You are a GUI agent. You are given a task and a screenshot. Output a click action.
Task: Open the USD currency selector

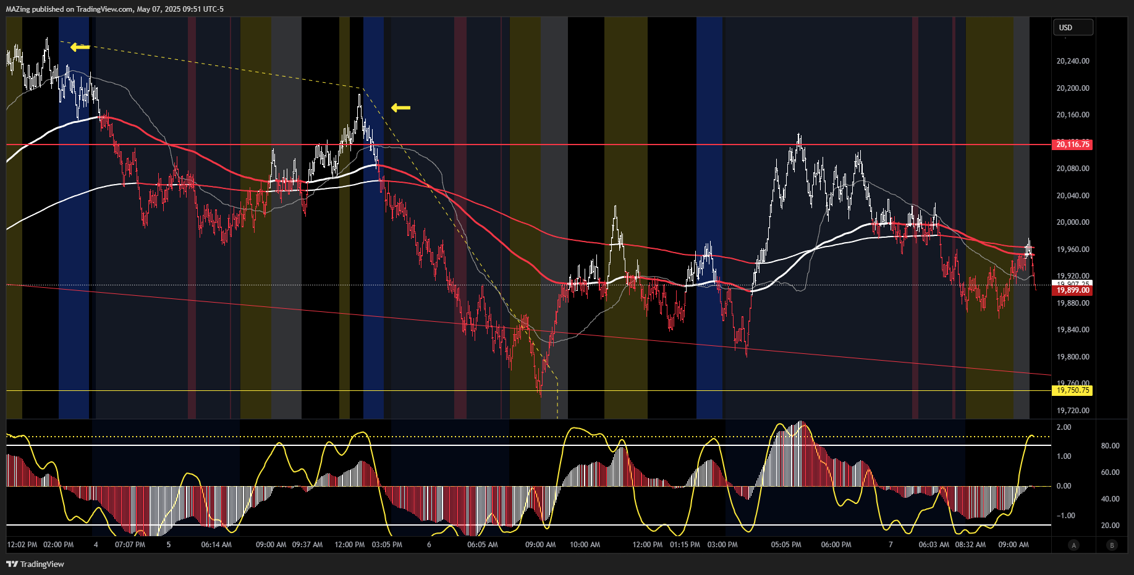pos(1073,27)
